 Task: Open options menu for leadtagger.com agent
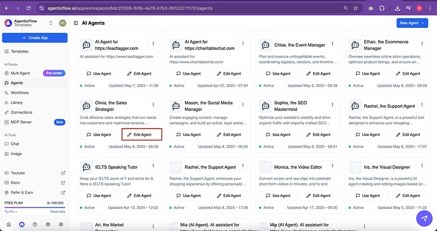[x=153, y=44]
